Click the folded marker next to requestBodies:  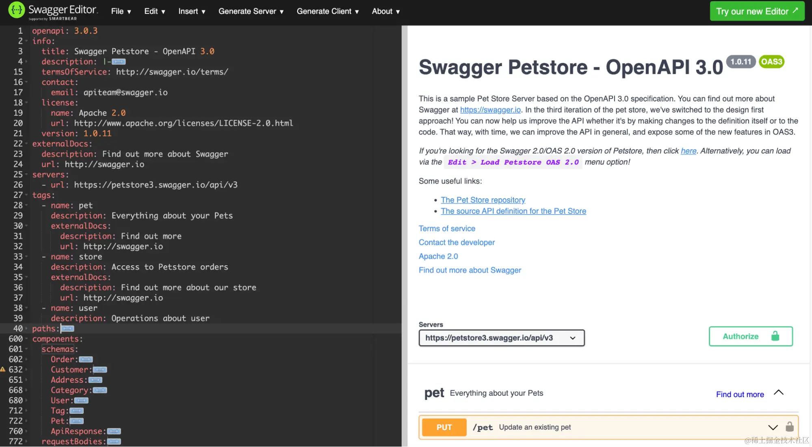pyautogui.click(x=114, y=441)
